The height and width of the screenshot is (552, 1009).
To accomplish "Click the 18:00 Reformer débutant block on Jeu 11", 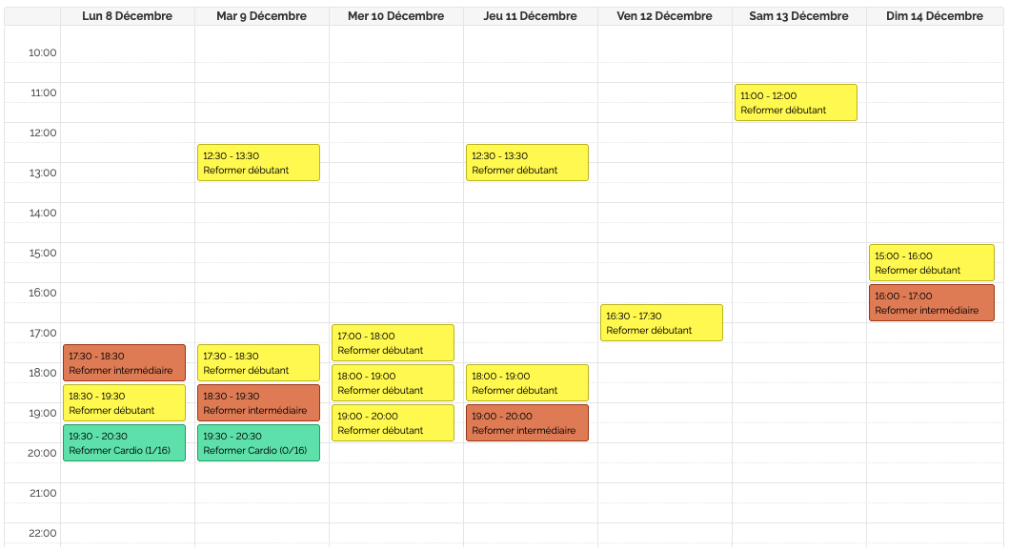I will click(527, 382).
